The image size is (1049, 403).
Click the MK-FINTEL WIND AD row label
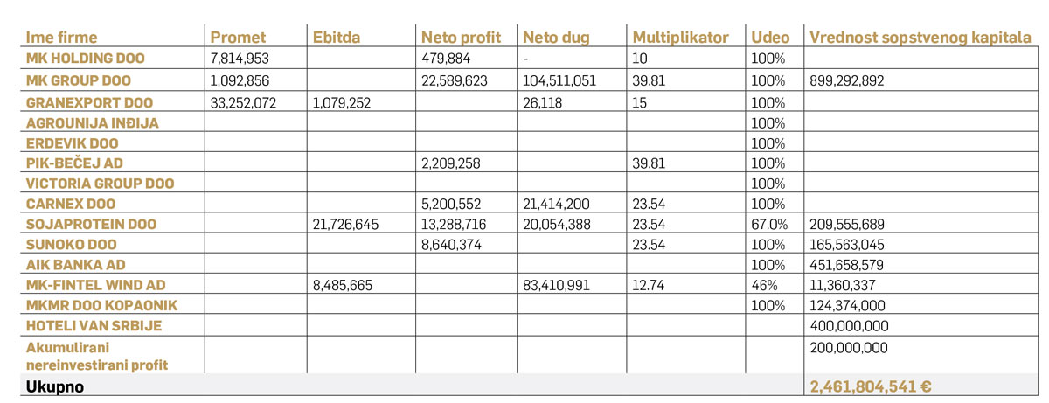[x=96, y=286]
